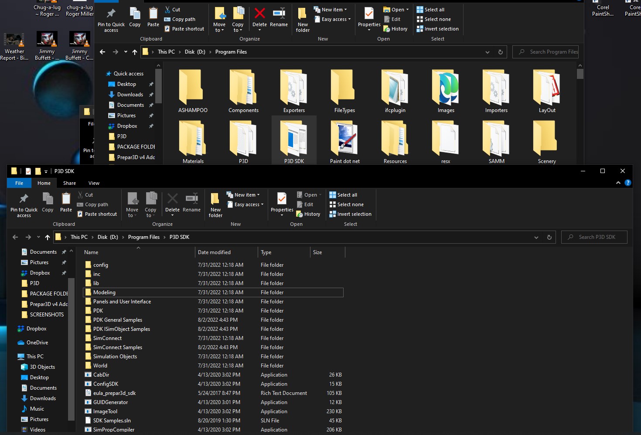The image size is (641, 435).
Task: Click Properties icon in P3D SDK window ribbon
Action: pos(282,200)
